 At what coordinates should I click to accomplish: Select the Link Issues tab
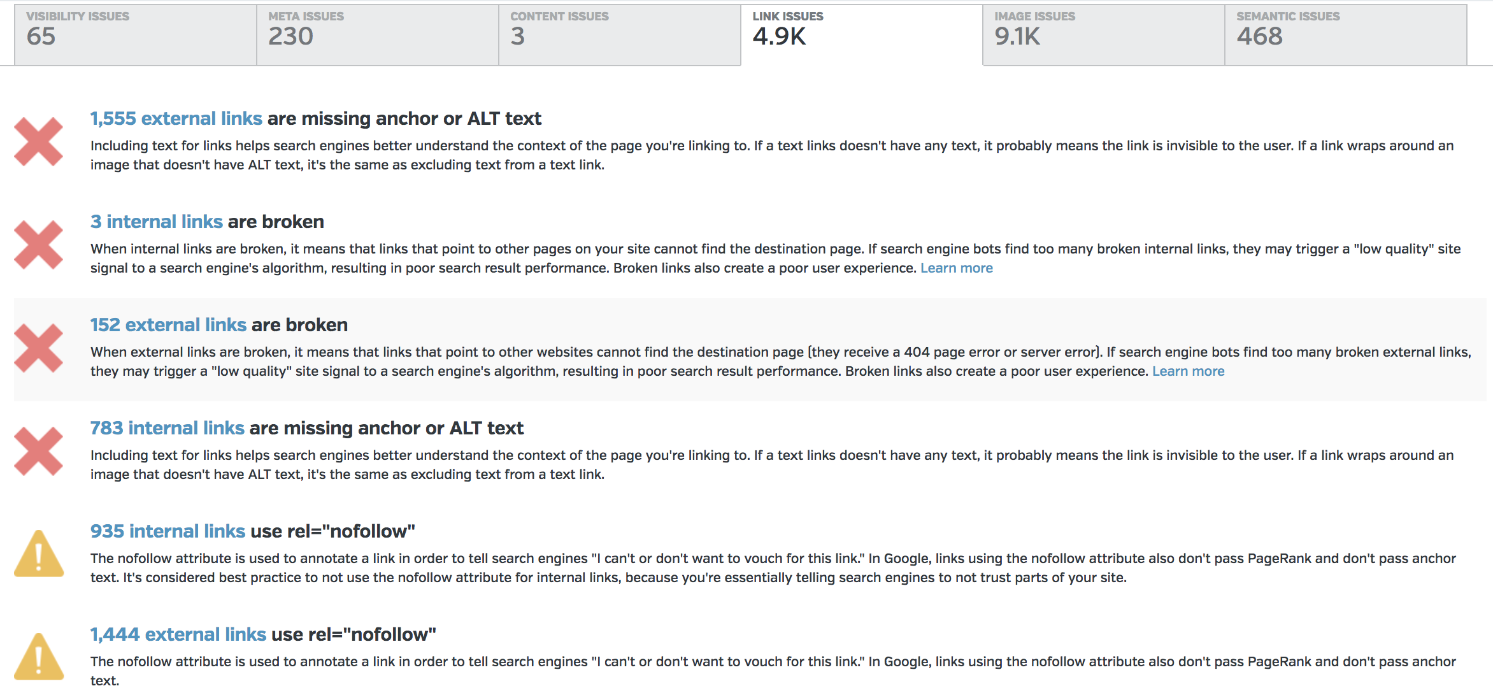coord(861,35)
